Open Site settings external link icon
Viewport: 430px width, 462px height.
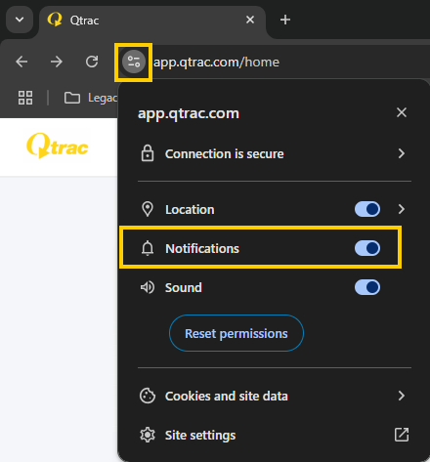(x=402, y=435)
